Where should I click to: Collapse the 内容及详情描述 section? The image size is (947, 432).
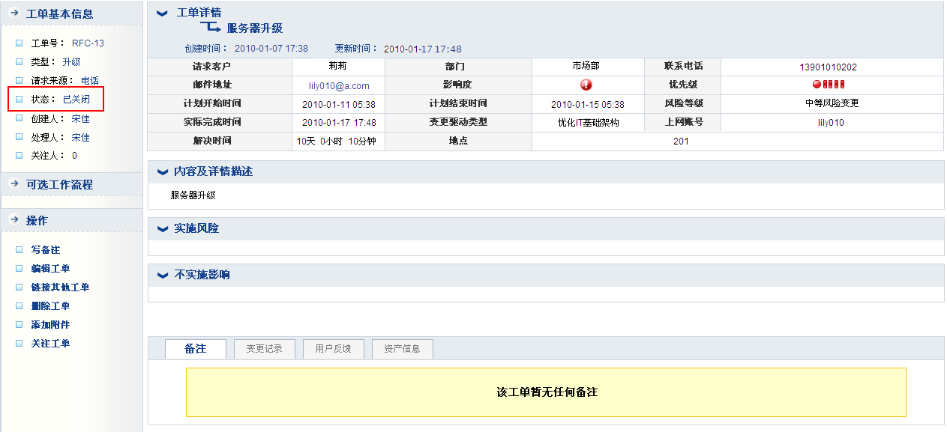(162, 172)
